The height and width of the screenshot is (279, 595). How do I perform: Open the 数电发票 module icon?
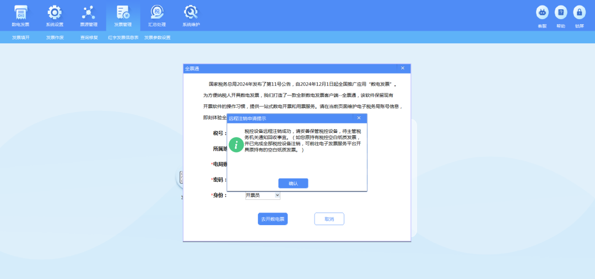20,13
